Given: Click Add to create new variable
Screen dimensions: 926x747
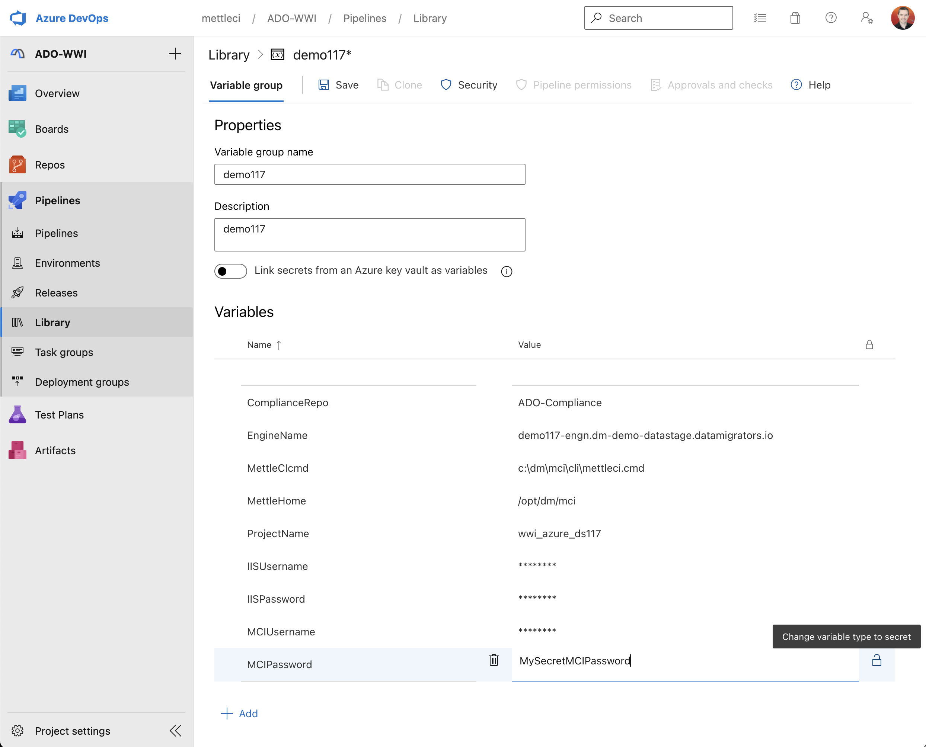Looking at the screenshot, I should pos(239,714).
